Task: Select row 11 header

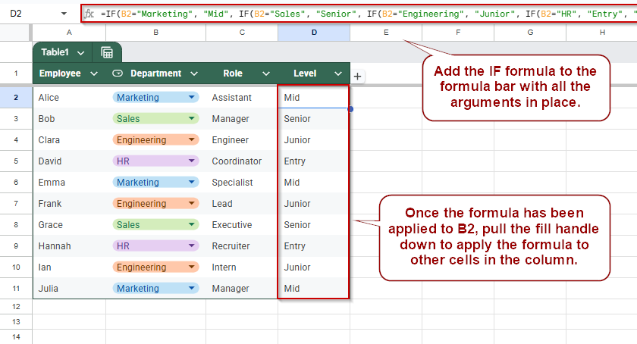Action: click(x=16, y=289)
